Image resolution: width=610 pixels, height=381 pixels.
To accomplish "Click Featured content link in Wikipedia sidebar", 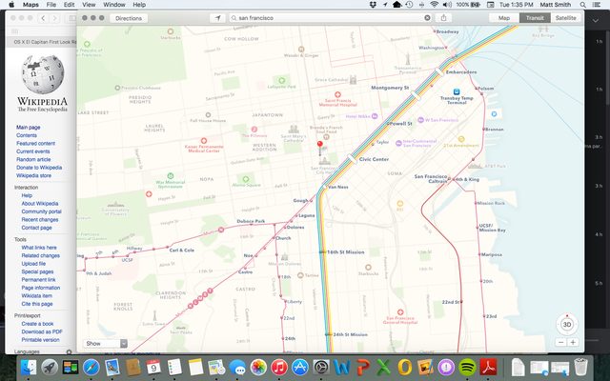I will click(35, 143).
